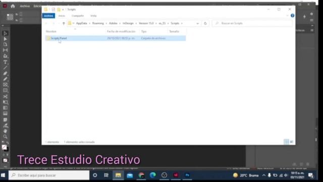Select the Free Transform tool

(5, 102)
